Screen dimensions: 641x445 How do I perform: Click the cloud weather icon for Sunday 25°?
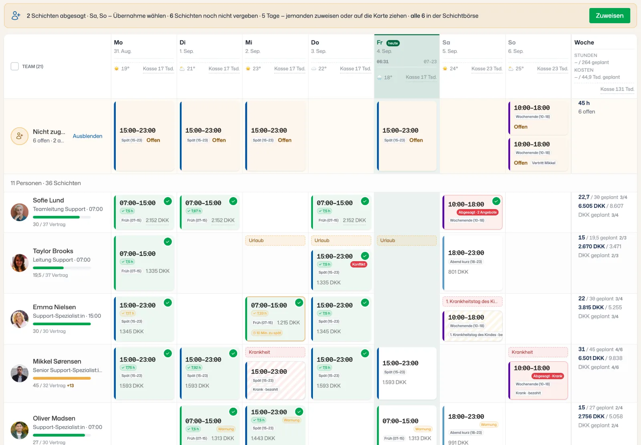(511, 68)
